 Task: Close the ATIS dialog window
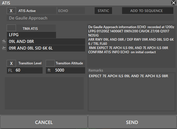coord(174,3)
